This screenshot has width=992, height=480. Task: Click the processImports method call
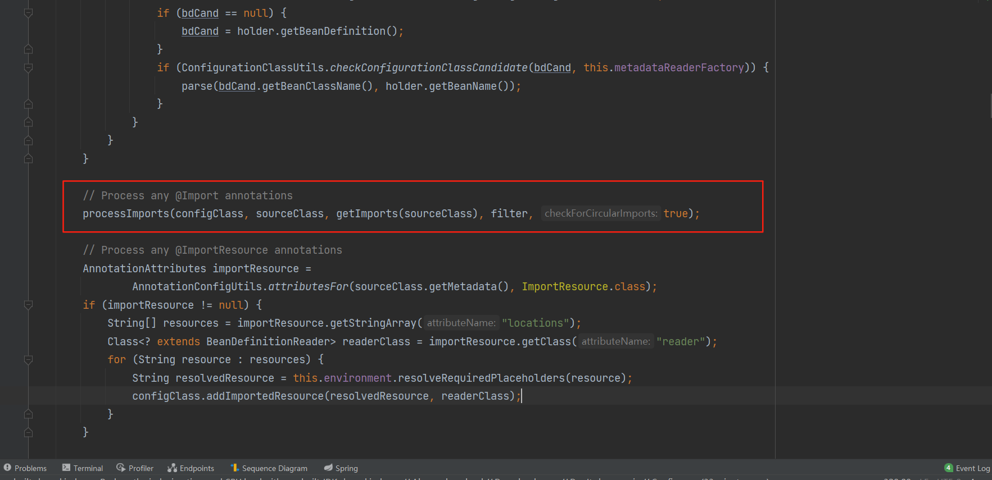[x=126, y=213]
